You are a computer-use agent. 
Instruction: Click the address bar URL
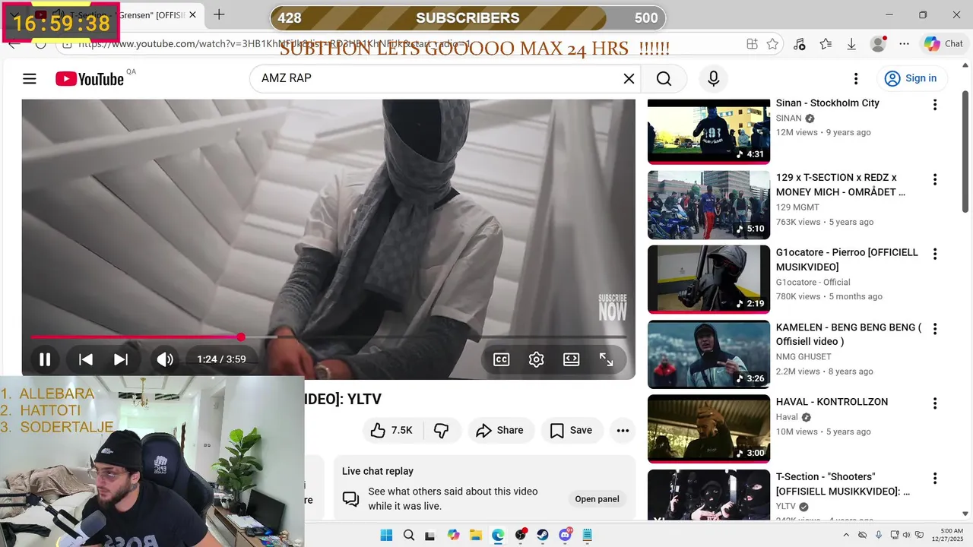(274, 44)
